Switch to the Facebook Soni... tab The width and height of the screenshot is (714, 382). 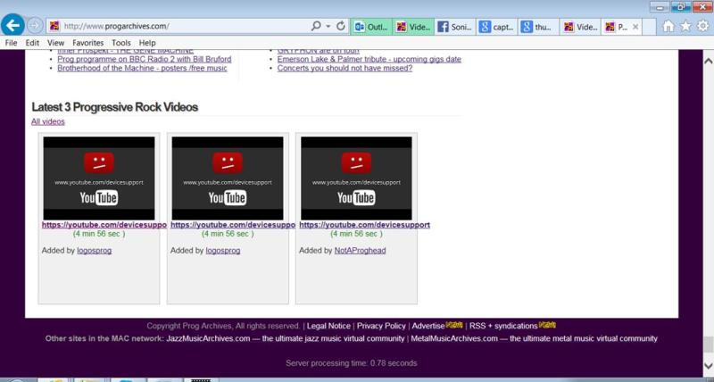(x=455, y=27)
